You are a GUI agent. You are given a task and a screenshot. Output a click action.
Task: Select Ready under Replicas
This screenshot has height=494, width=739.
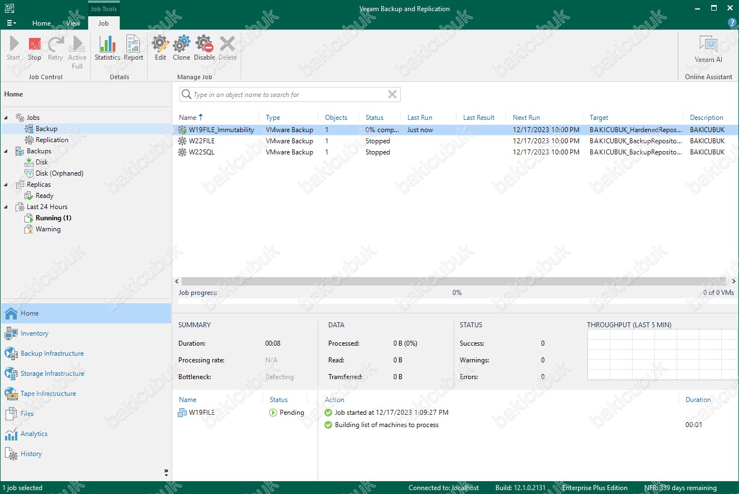pyautogui.click(x=45, y=196)
